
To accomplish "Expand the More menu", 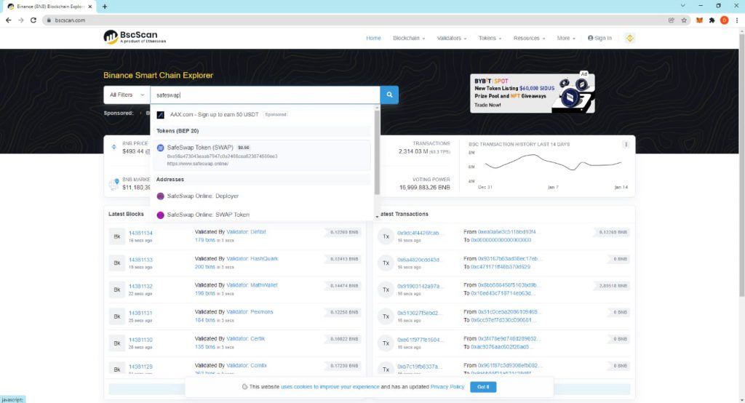I will tap(566, 38).
